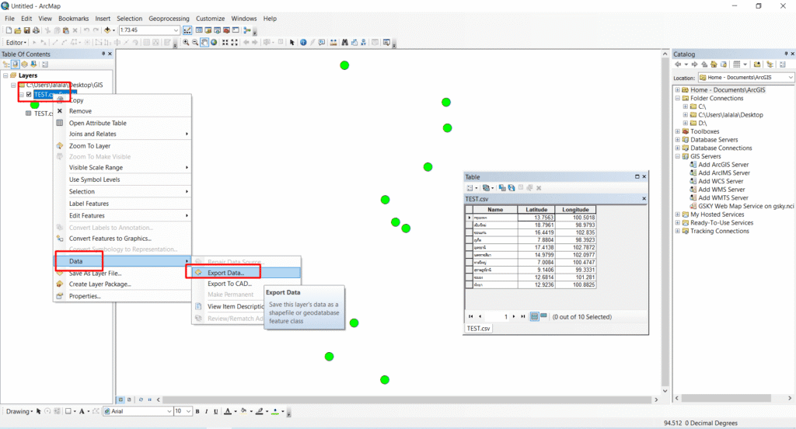Toggle visibility checkbox of TEST.csv Events layer
Image resolution: width=796 pixels, height=429 pixels.
point(29,95)
